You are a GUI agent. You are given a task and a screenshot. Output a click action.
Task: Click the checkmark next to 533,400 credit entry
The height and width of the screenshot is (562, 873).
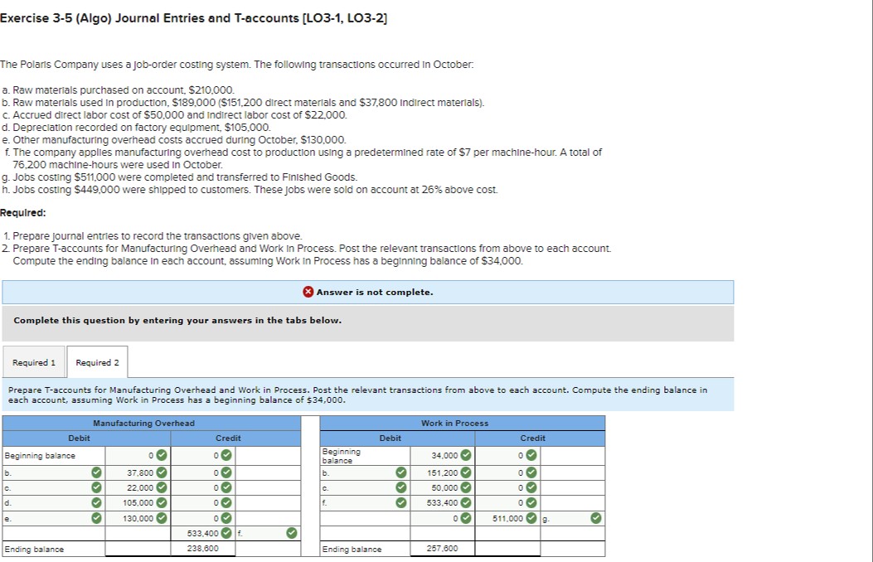tap(226, 533)
